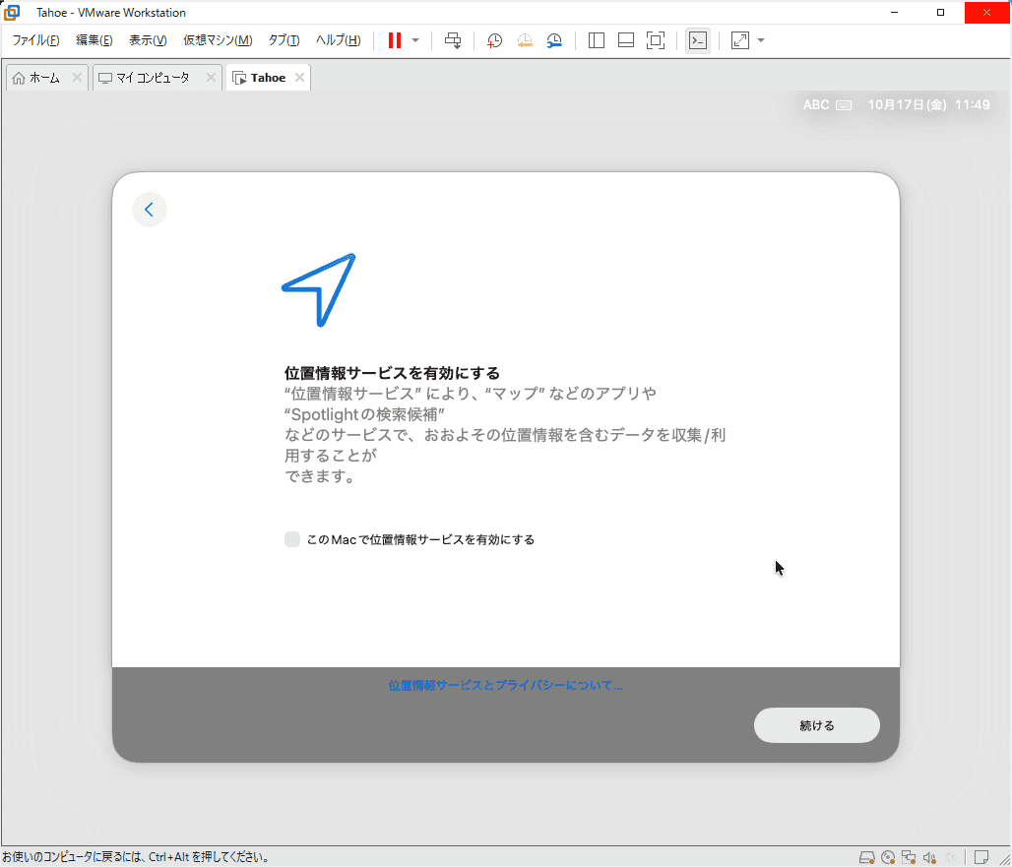Viewport: 1012px width, 867px height.
Task: Enable location services on this Mac checkbox
Action: [x=292, y=539]
